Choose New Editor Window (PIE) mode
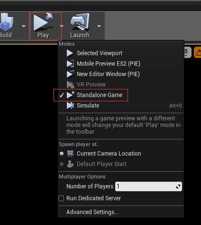 [x=121, y=74]
